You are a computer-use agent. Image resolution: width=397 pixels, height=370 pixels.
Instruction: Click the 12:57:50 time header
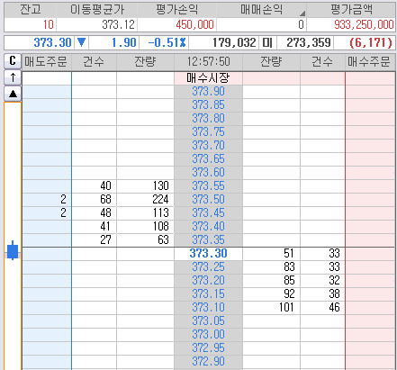(x=208, y=62)
